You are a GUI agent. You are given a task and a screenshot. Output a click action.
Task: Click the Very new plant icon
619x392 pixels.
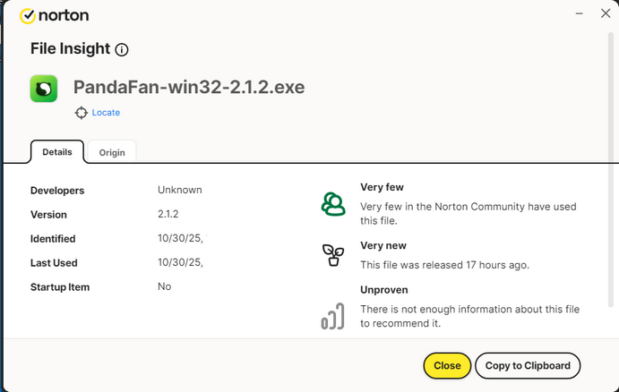tap(333, 255)
